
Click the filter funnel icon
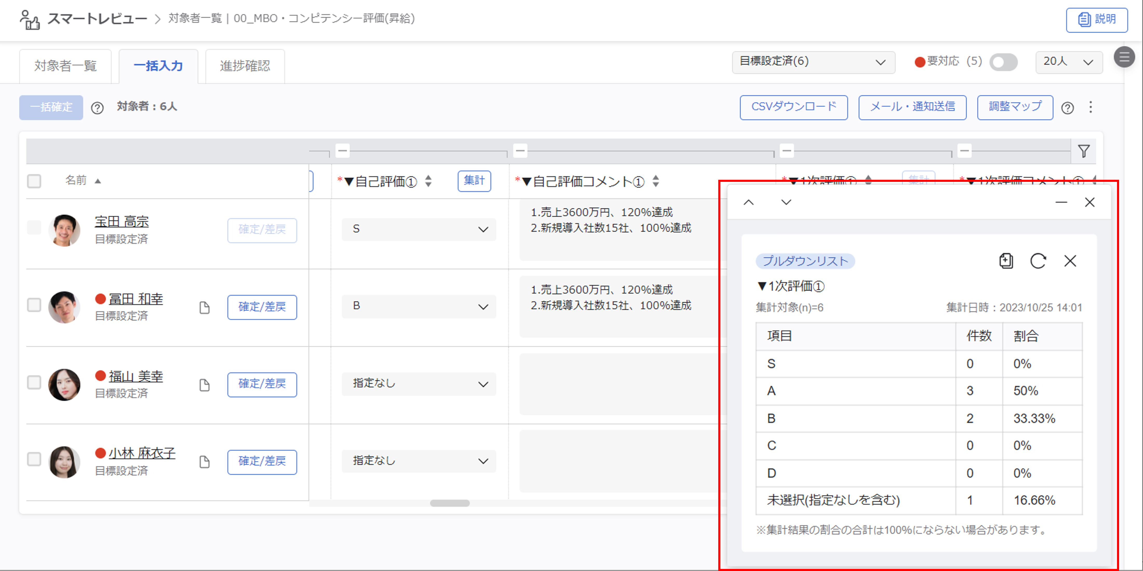(1084, 151)
